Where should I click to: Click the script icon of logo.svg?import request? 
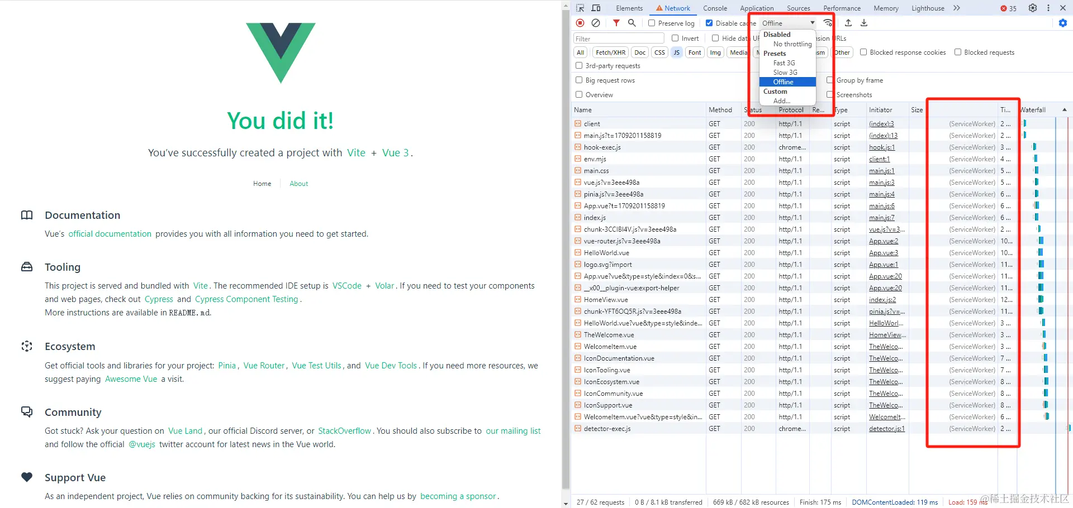coord(578,265)
